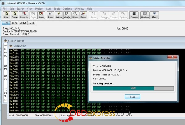Open the Device selection toolbar icon
The image size is (185, 125).
pyautogui.click(x=134, y=15)
